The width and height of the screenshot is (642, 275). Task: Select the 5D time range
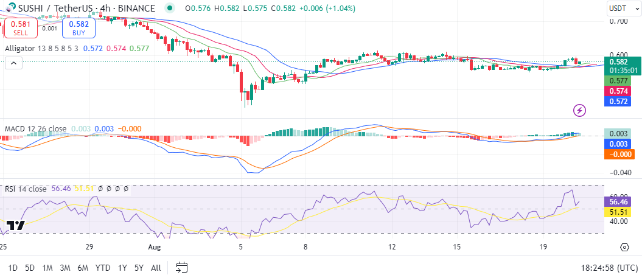point(30,268)
